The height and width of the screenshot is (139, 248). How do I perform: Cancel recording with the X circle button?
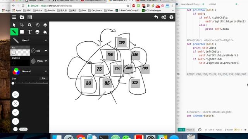pos(15,103)
